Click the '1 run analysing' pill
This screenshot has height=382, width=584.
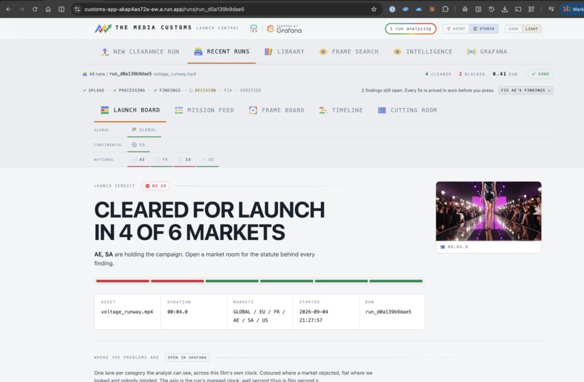point(410,29)
